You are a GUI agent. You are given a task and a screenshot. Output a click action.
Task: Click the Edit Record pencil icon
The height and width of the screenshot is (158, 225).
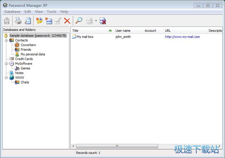pyautogui.click(x=58, y=21)
